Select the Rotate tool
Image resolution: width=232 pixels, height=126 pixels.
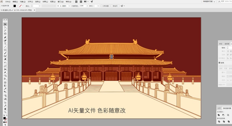[x=5, y=63]
